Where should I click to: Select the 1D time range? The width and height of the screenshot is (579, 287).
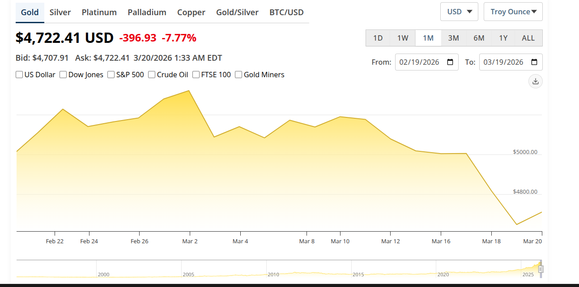pos(378,38)
